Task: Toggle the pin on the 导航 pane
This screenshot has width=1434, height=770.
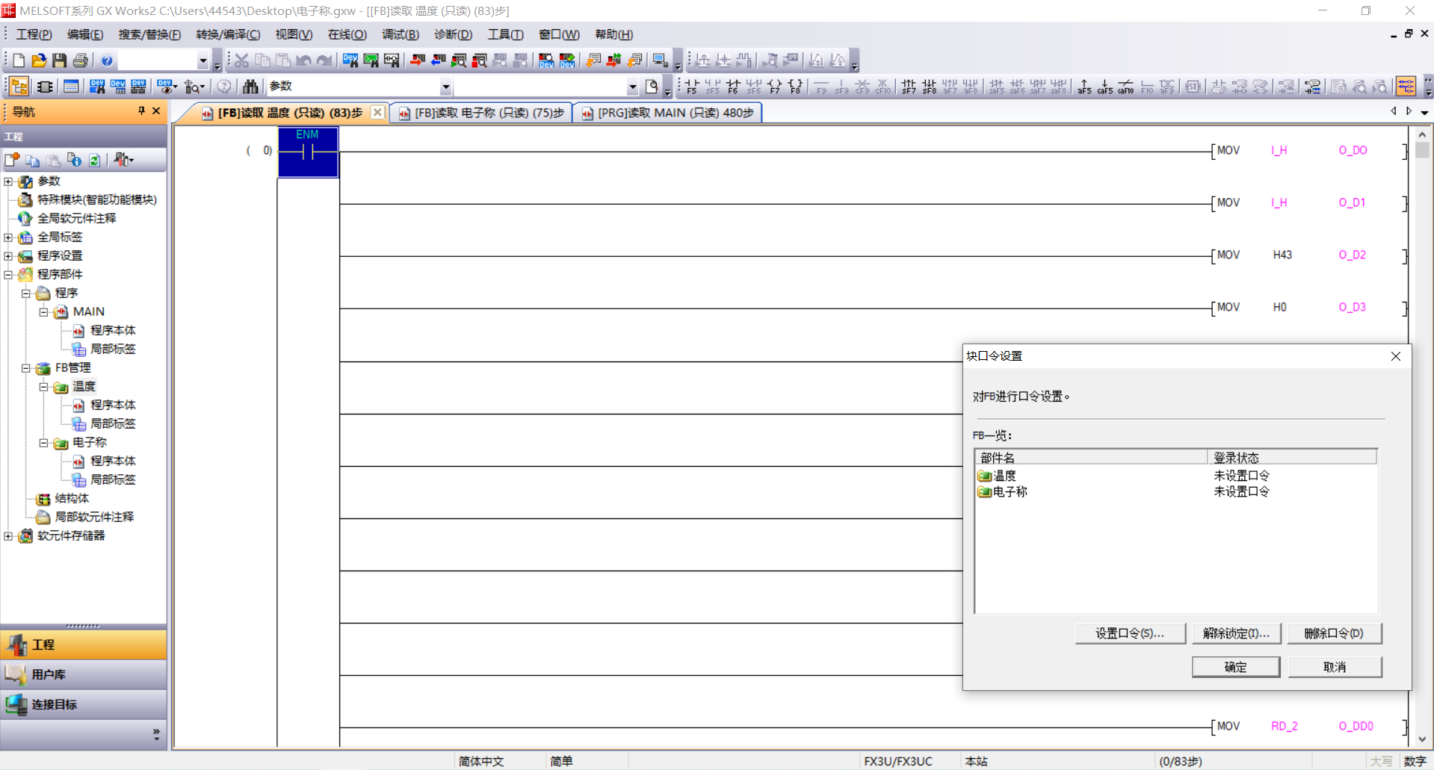Action: (141, 111)
